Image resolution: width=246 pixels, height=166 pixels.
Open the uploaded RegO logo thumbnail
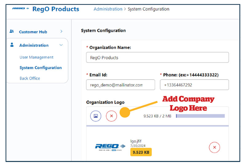[110, 147]
